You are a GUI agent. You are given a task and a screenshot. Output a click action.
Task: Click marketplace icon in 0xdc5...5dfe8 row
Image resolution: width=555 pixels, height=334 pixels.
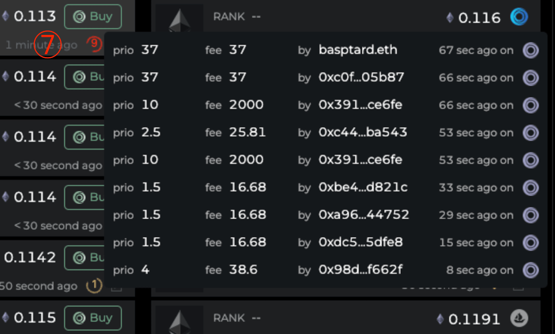tap(530, 242)
